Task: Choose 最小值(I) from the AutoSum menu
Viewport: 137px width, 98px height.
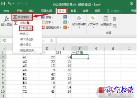Action: [25, 44]
